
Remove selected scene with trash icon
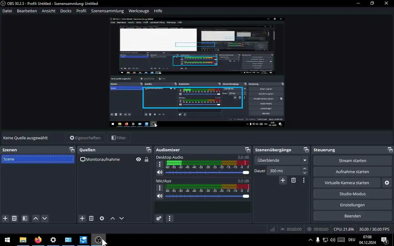click(x=14, y=218)
